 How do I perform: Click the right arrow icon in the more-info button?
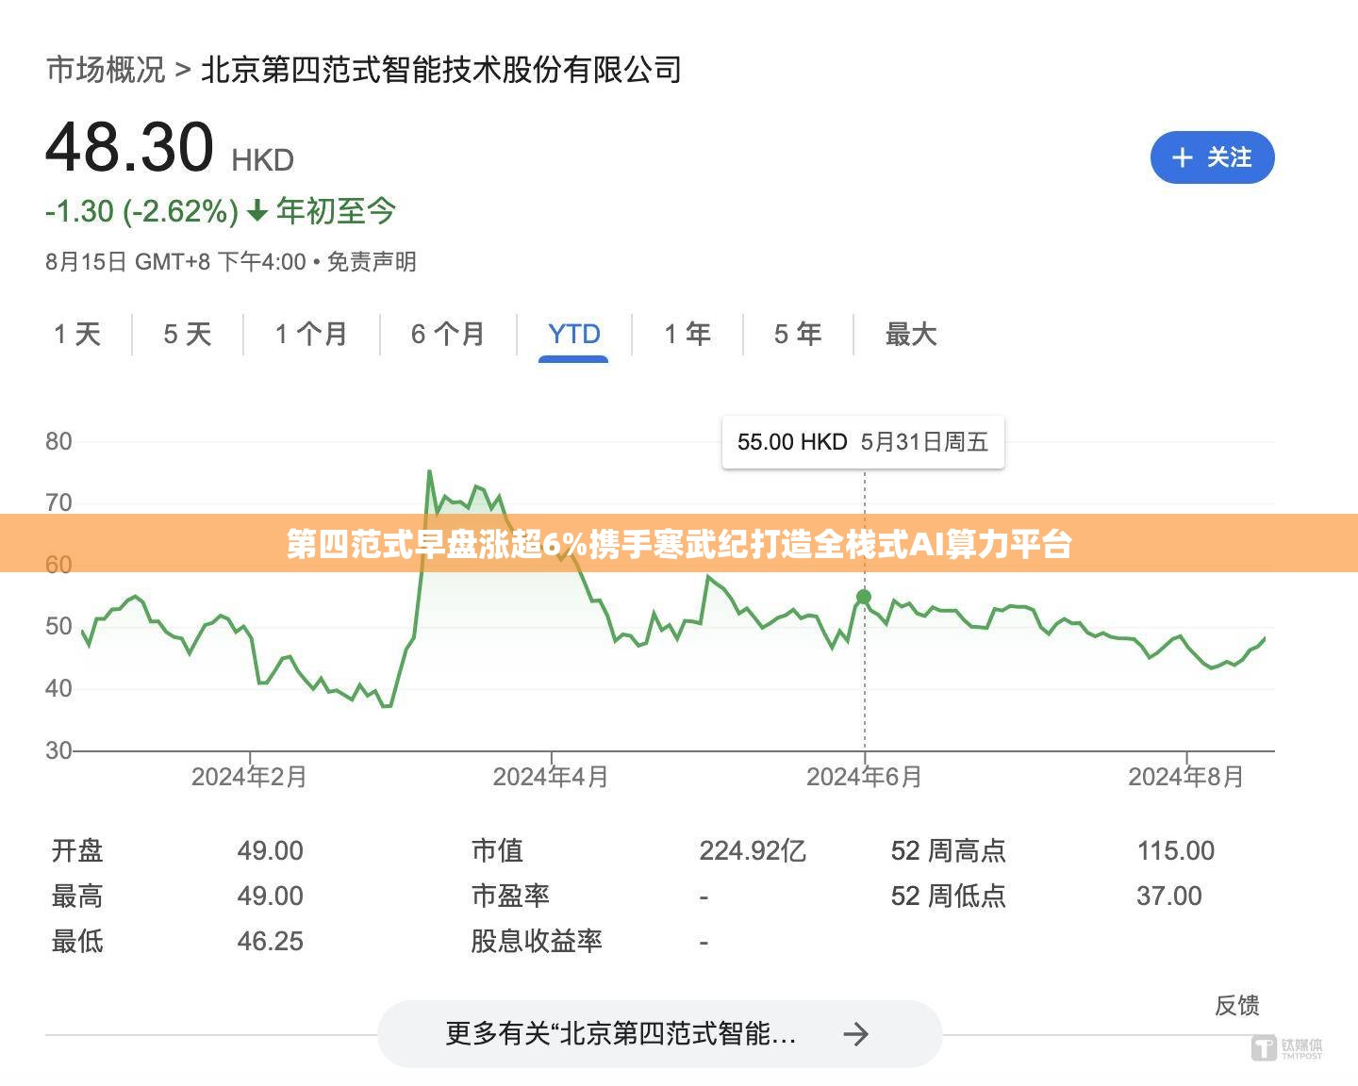(855, 1034)
